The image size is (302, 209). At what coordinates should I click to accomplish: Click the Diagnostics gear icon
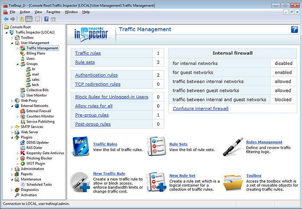pos(17,190)
